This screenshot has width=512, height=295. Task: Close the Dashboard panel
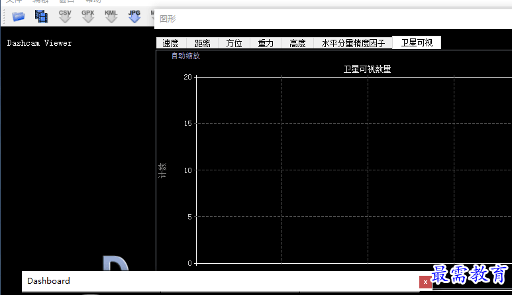point(425,282)
